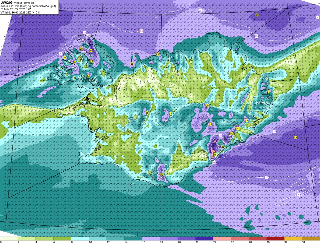Click the 6–8 m/s olive green legend swatch
The image size is (320, 244).
(62, 239)
